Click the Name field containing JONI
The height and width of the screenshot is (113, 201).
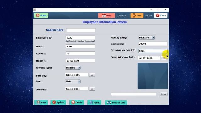coord(80,46)
